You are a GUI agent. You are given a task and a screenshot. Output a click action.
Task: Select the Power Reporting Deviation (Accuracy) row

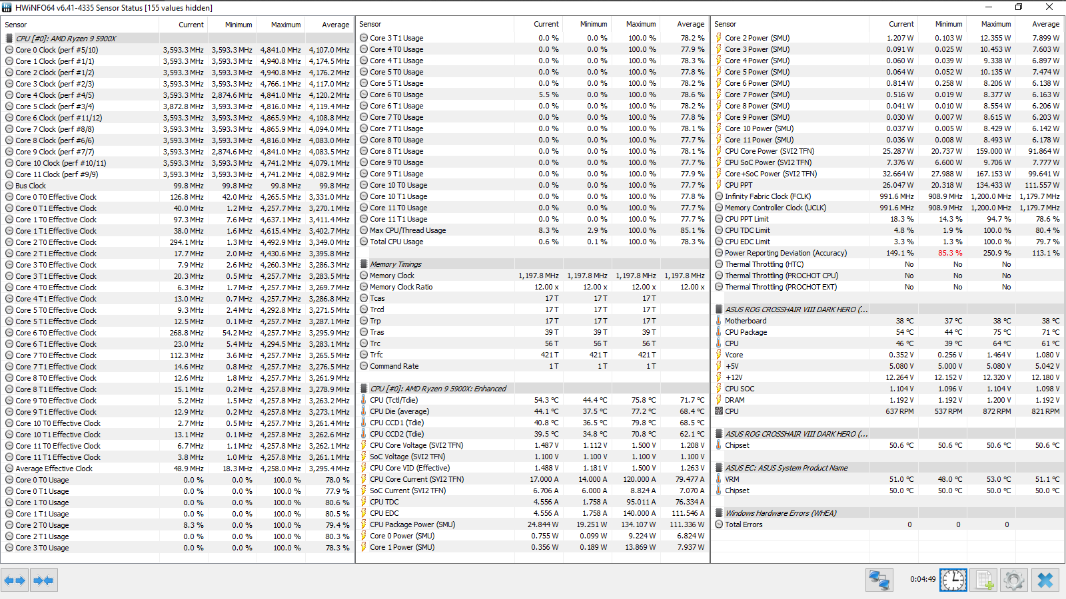[887, 253]
